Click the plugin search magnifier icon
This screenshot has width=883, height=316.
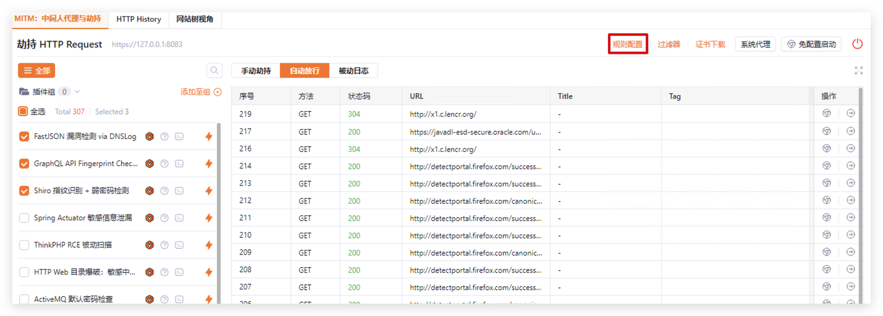pyautogui.click(x=214, y=71)
